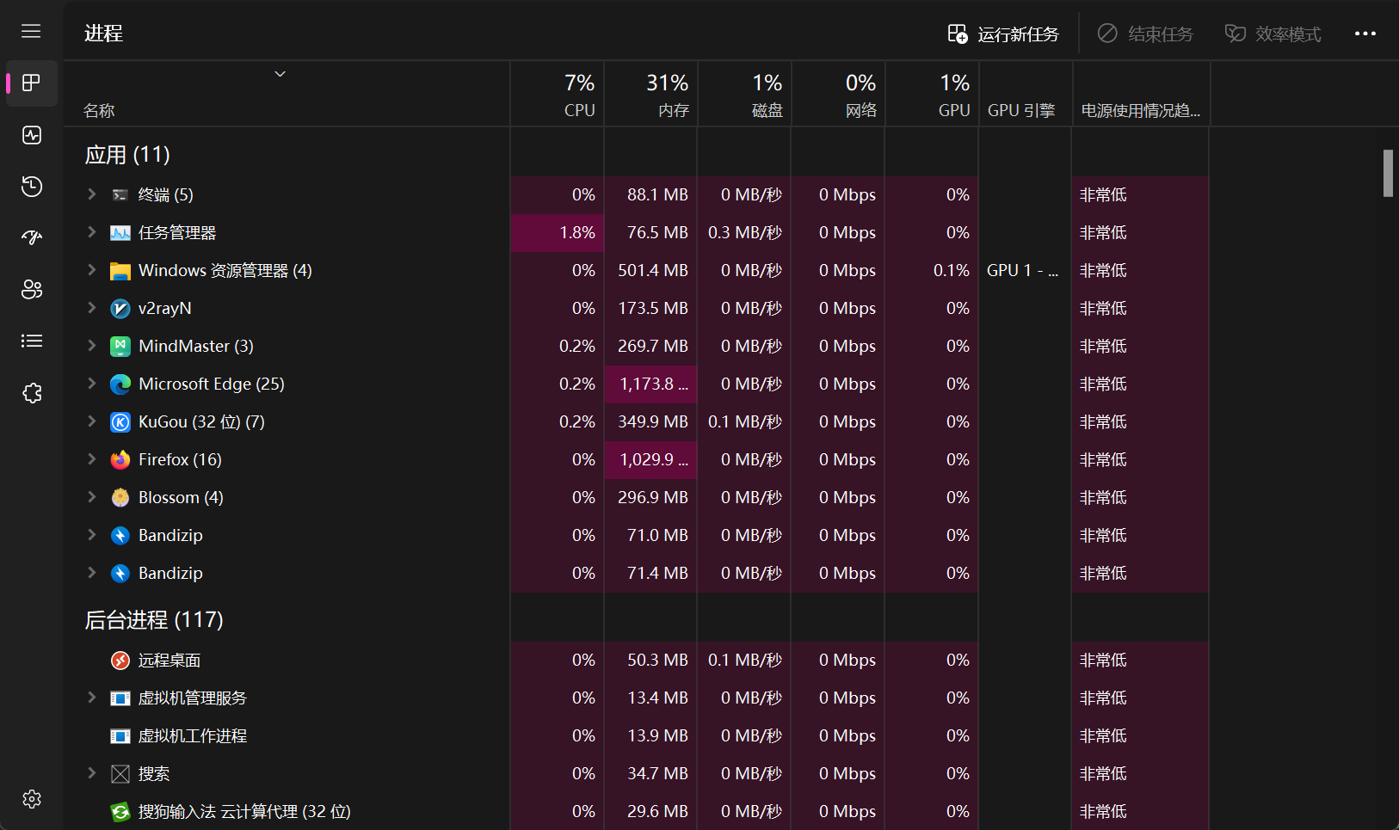This screenshot has width=1399, height=830.
Task: Expand the KuGou process group
Action: click(x=91, y=421)
